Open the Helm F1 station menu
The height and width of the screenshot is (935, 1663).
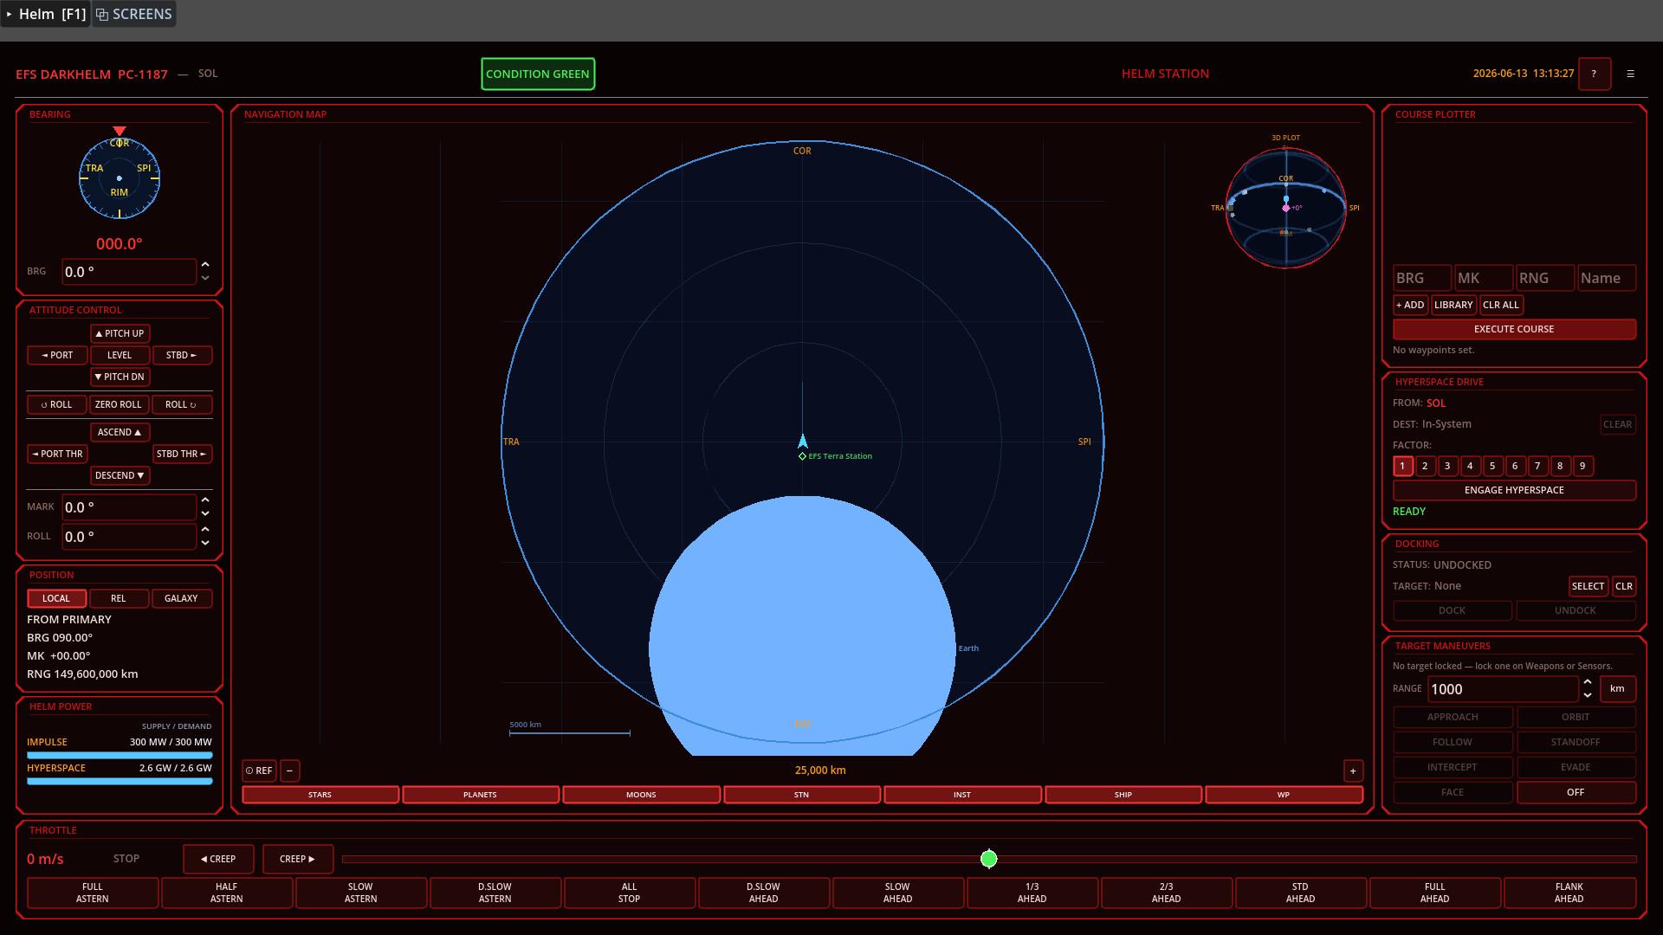click(46, 14)
